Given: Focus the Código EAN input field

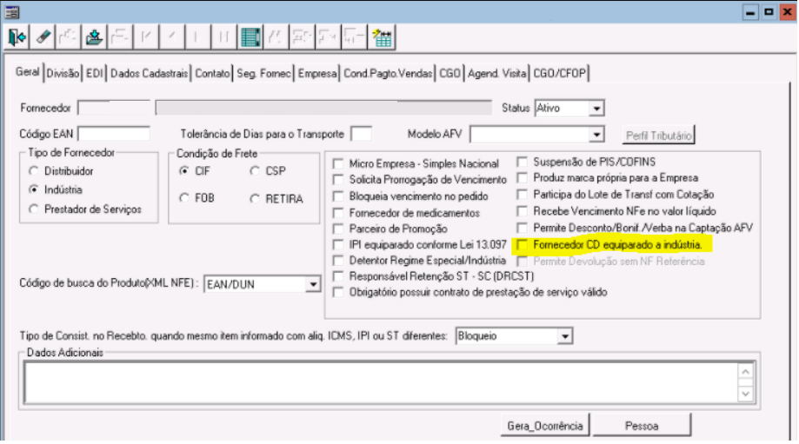Looking at the screenshot, I should point(114,134).
